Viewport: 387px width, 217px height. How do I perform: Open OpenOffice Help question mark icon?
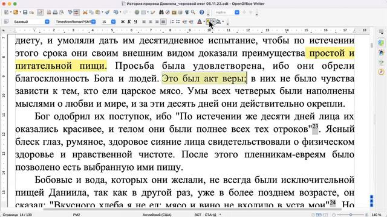coord(202,12)
